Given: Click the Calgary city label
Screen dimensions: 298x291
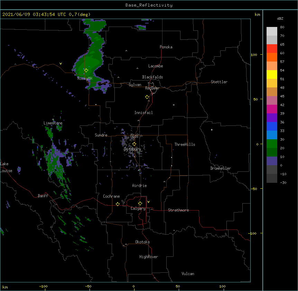Looking at the screenshot, I should click(x=138, y=208).
